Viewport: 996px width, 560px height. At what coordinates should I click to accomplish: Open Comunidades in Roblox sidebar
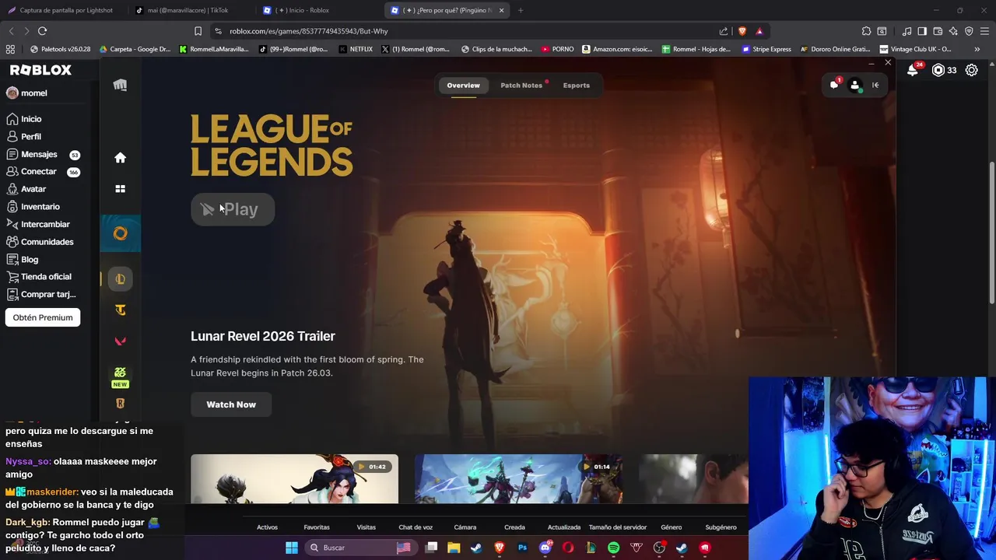click(x=40, y=242)
